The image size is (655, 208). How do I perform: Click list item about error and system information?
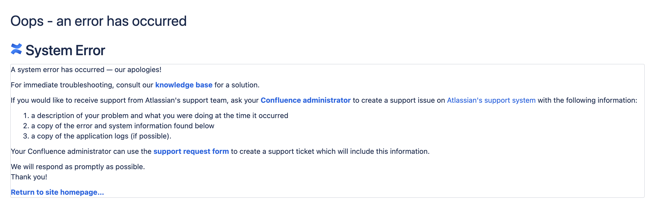(x=122, y=126)
